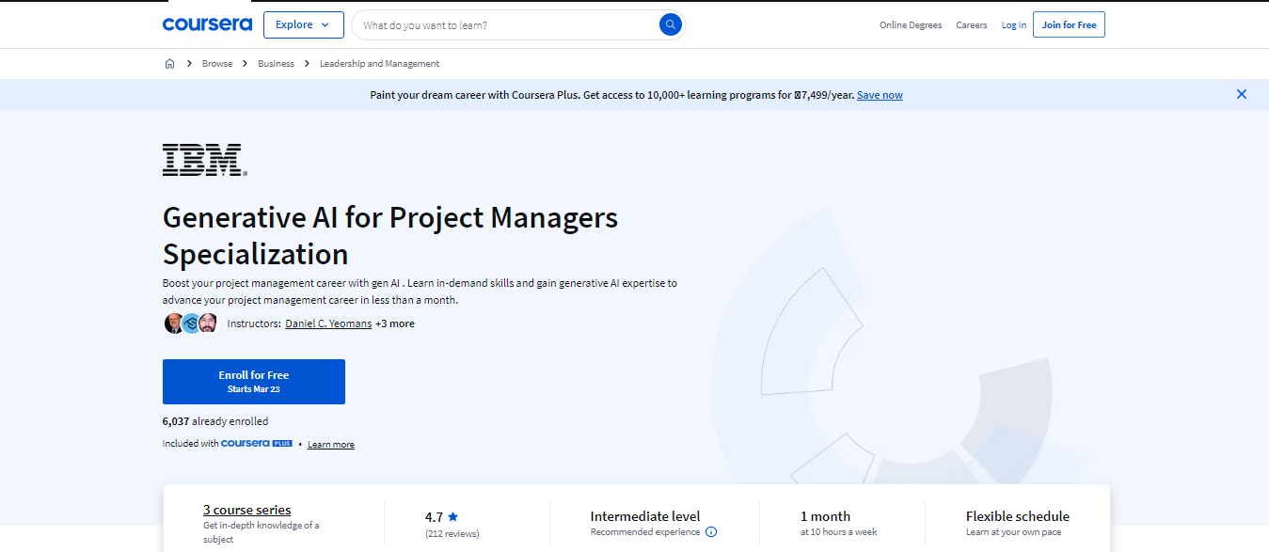The height and width of the screenshot is (552, 1269).
Task: Open the '3 course series' link
Action: click(247, 510)
